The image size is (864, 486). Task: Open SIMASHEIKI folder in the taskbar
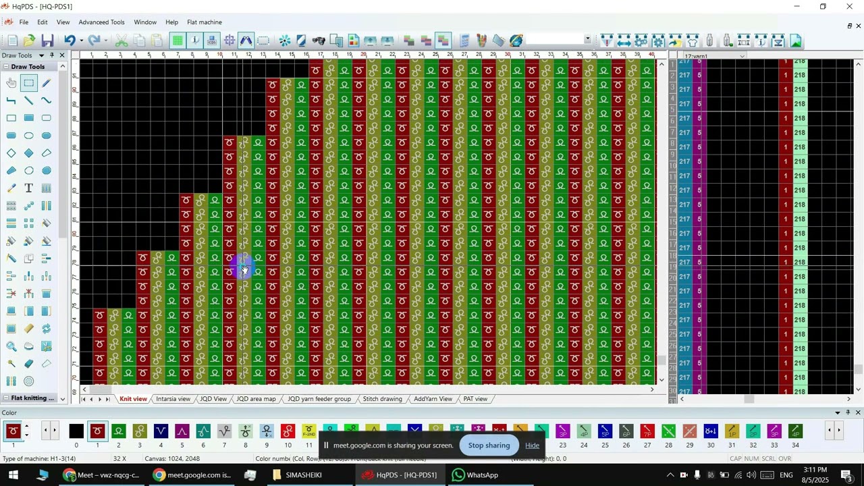[x=296, y=475]
